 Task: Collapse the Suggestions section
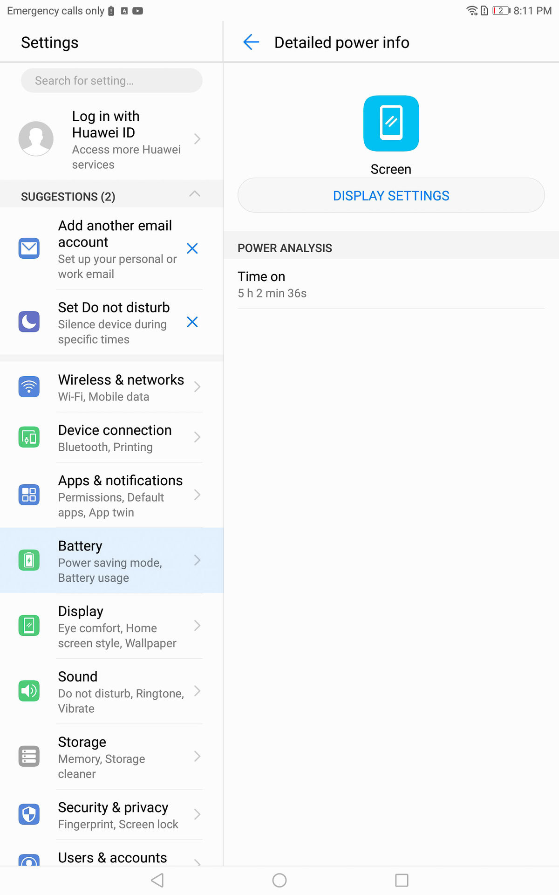point(195,194)
